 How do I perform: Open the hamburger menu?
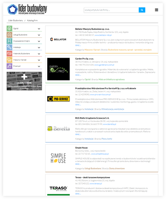157,10
